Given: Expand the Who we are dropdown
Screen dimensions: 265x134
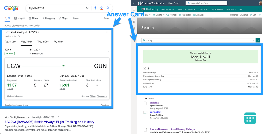Looking at the screenshot, I should tap(167, 9).
